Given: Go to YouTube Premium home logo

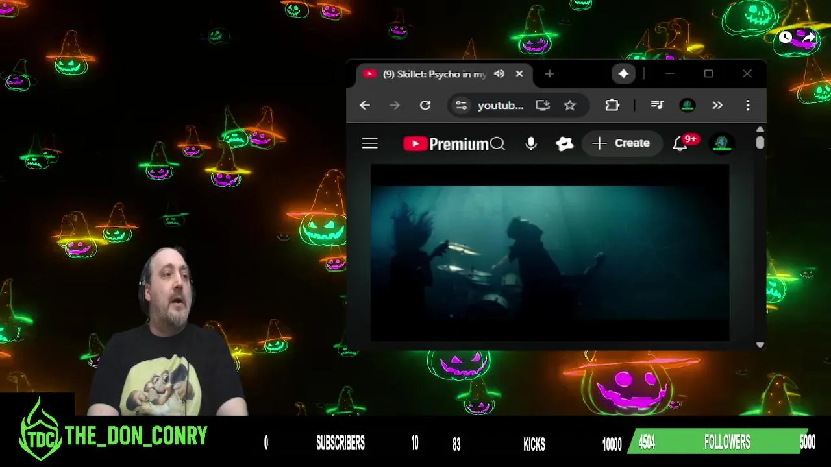Looking at the screenshot, I should pos(445,143).
